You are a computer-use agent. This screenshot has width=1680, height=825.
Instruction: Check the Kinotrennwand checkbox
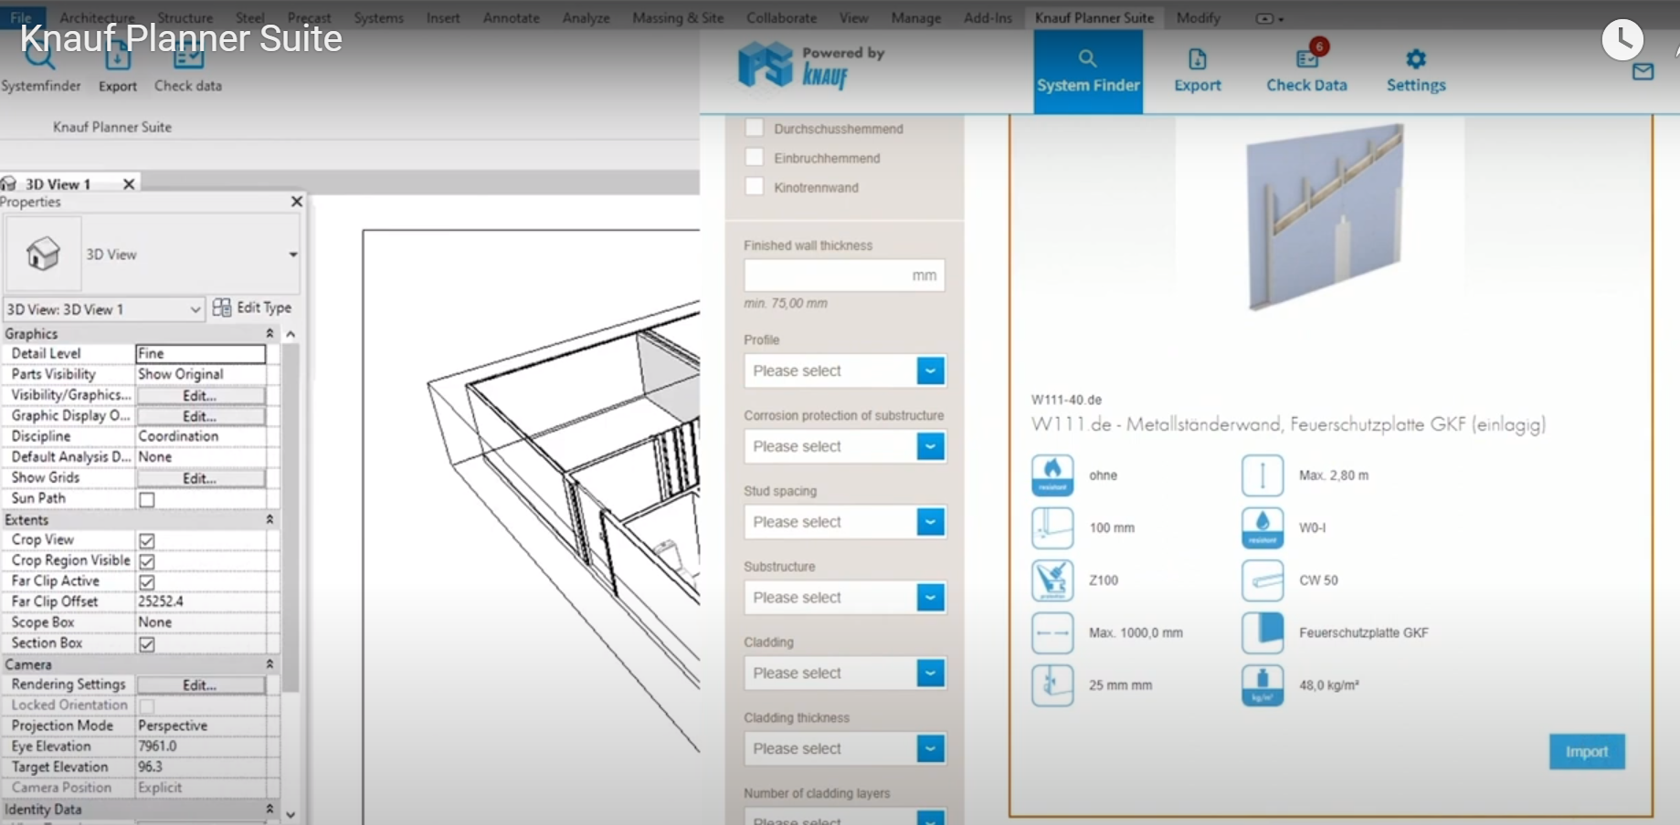pos(754,186)
